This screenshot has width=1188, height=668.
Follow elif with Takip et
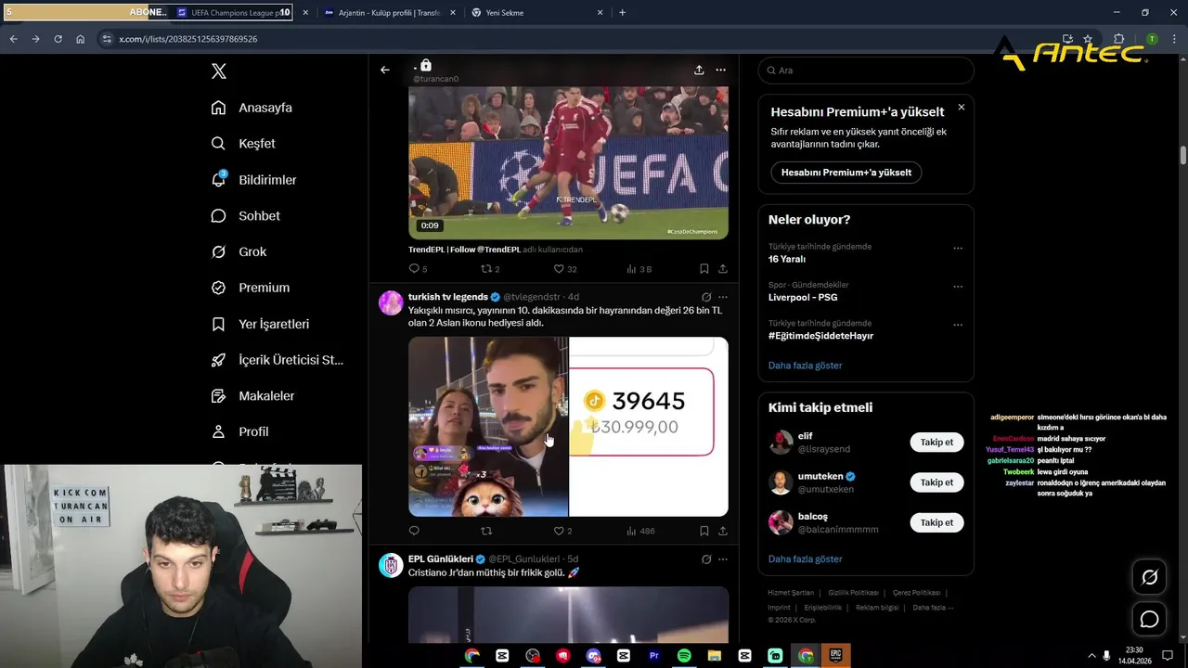(x=936, y=443)
